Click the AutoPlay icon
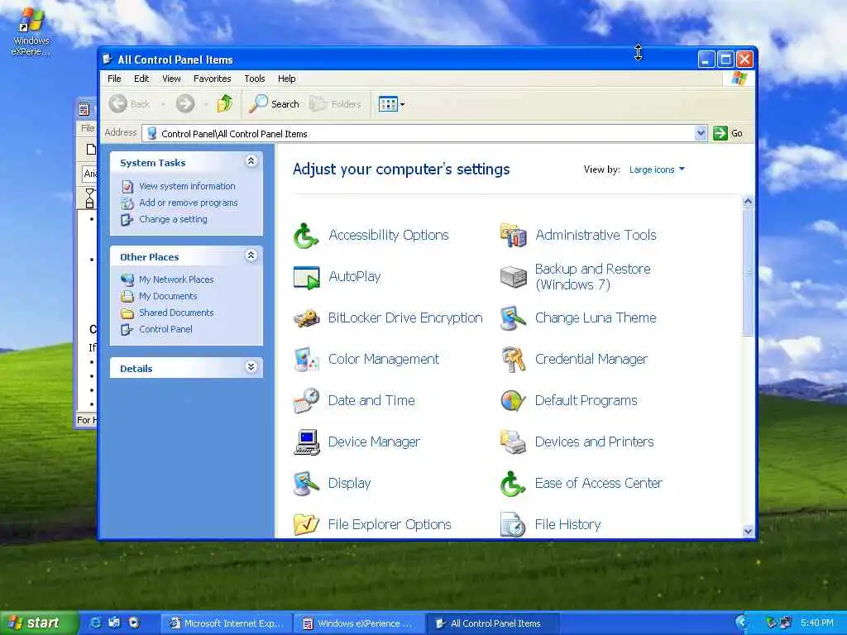847x635 pixels. point(306,277)
